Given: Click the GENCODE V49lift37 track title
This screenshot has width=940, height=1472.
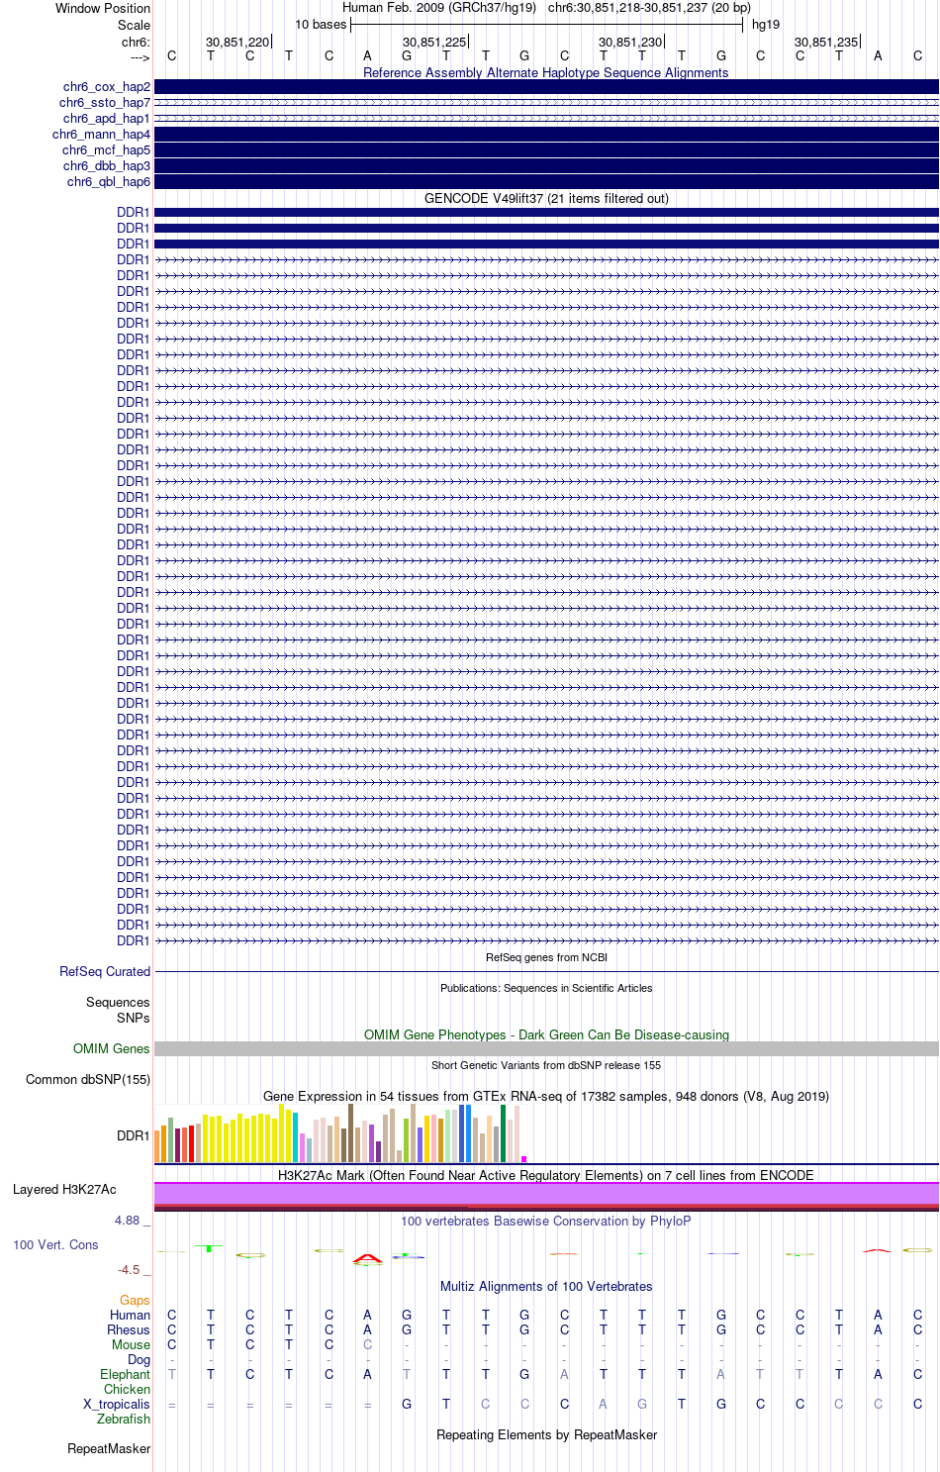Looking at the screenshot, I should coord(546,198).
